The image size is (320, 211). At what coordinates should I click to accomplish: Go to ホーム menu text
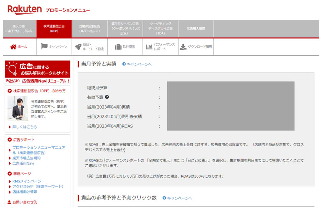pyautogui.click(x=22, y=47)
